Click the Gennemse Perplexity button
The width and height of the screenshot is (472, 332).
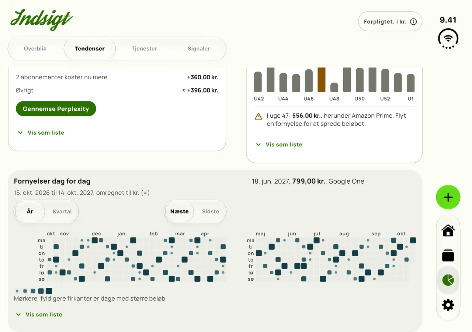click(x=56, y=109)
